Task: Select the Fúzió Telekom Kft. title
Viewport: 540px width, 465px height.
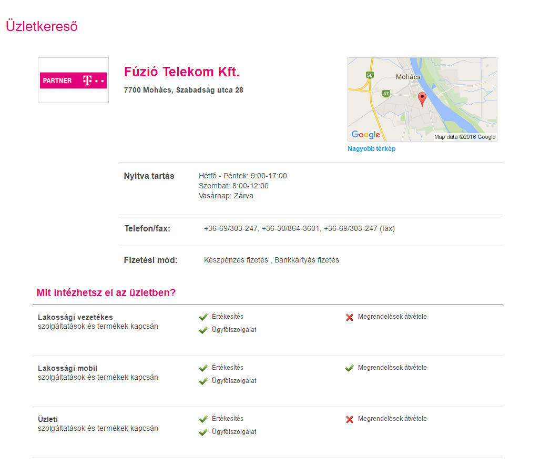Action: coord(181,72)
